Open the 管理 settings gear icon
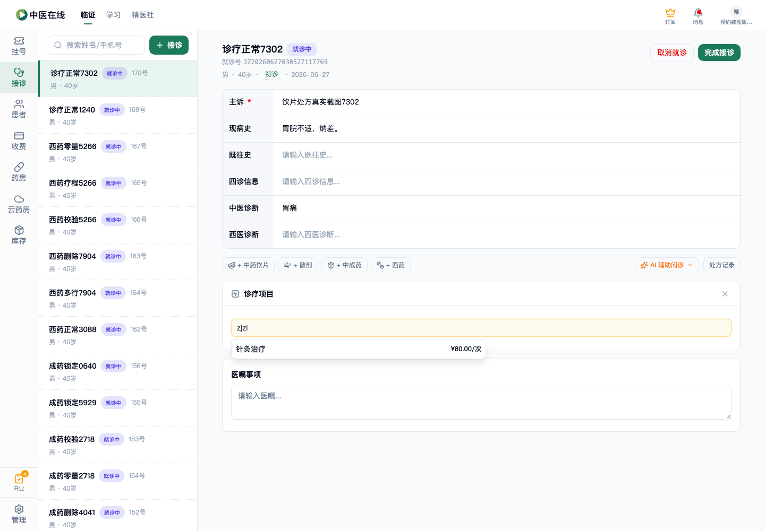This screenshot has width=765, height=531. point(19,514)
